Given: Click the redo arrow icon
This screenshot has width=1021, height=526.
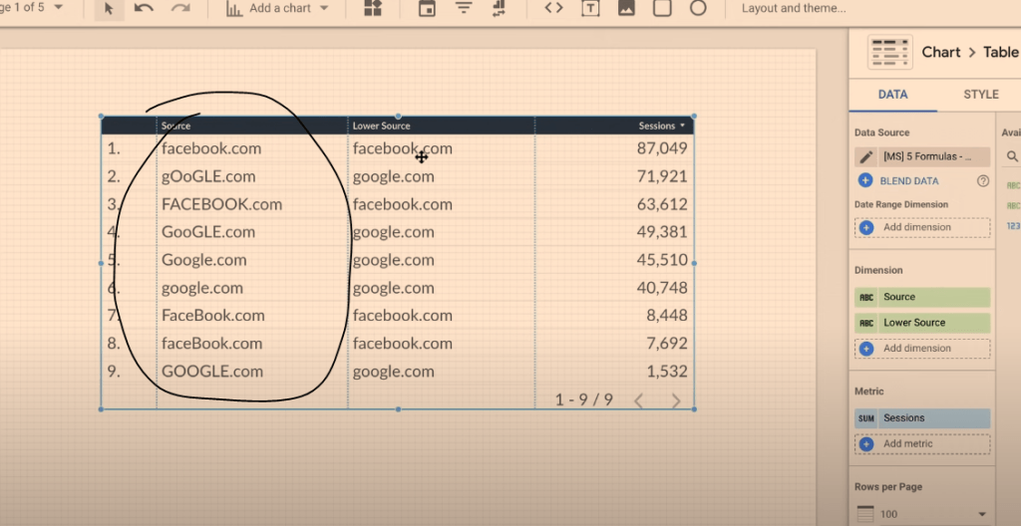Looking at the screenshot, I should click(x=180, y=9).
